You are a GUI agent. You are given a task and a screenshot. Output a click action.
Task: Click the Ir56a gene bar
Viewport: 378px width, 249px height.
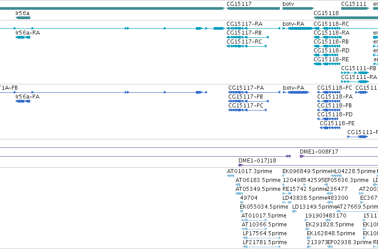pyautogui.click(x=23, y=18)
